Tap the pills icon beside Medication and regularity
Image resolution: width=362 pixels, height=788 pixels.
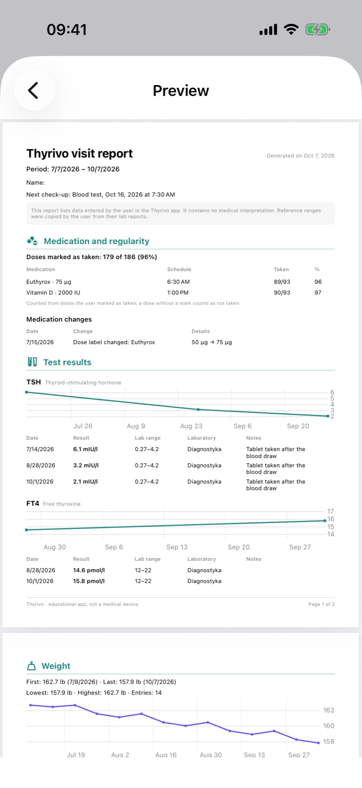click(32, 241)
